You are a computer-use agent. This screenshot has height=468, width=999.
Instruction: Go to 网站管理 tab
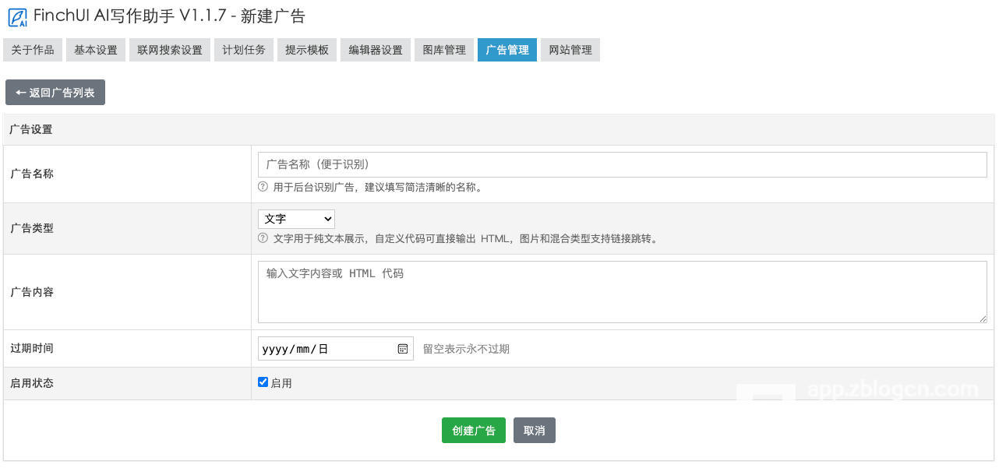[570, 50]
